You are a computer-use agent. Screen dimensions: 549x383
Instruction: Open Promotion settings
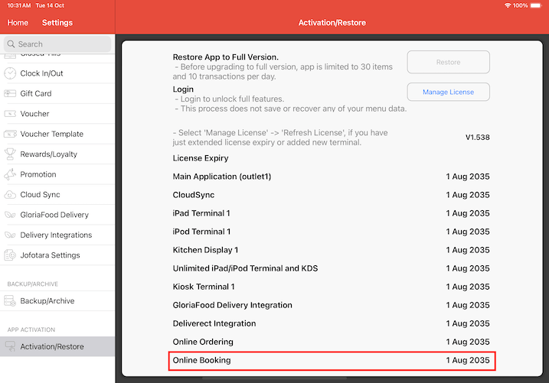tap(57, 174)
